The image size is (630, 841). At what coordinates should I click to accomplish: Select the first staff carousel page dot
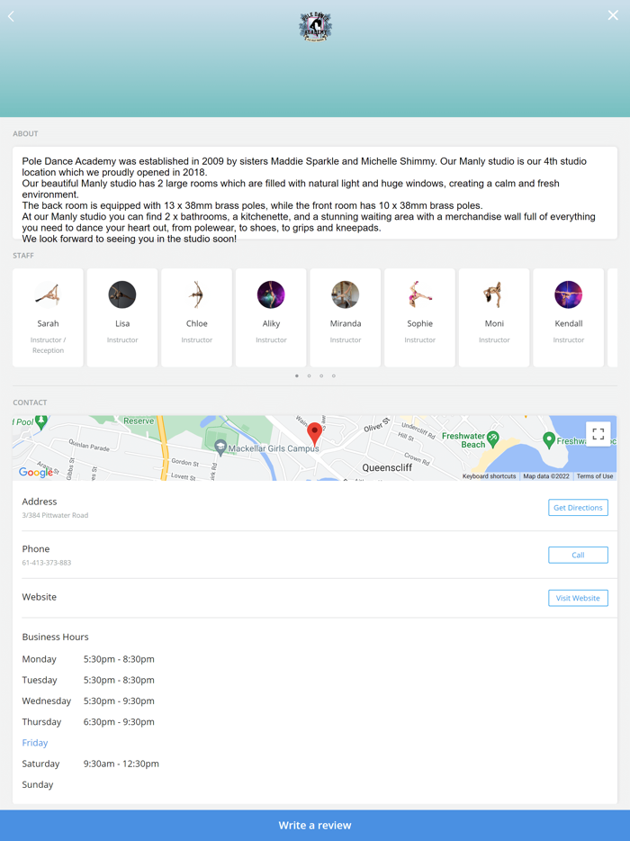click(296, 376)
